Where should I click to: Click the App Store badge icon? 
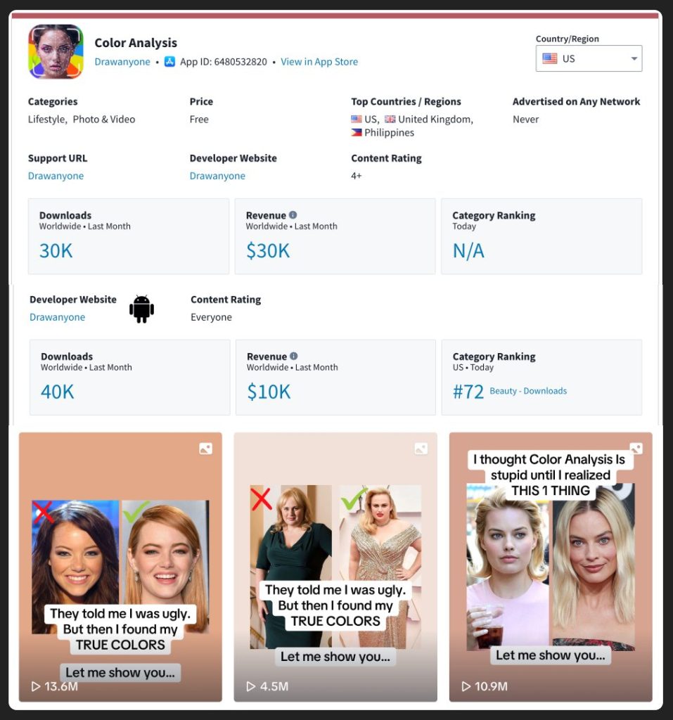tap(169, 62)
